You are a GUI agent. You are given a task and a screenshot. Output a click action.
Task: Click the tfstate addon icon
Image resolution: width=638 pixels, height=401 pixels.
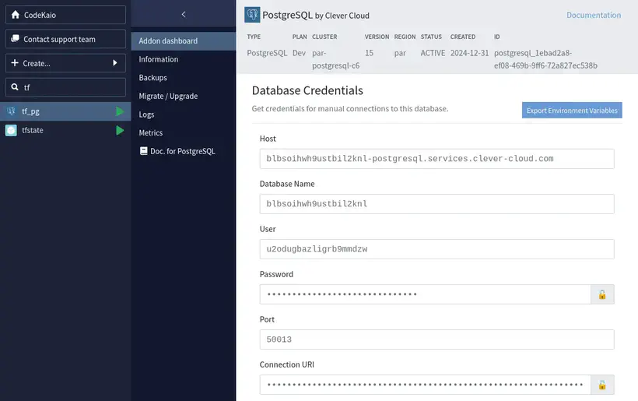(11, 130)
